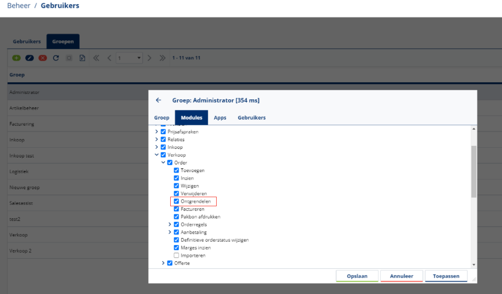The width and height of the screenshot is (502, 294).
Task: Open the Gebruikers tab in dialog
Action: (x=252, y=117)
